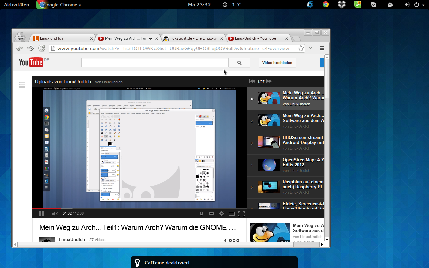Click scroll right arrow of horizontal scrollbar

[x=322, y=245]
